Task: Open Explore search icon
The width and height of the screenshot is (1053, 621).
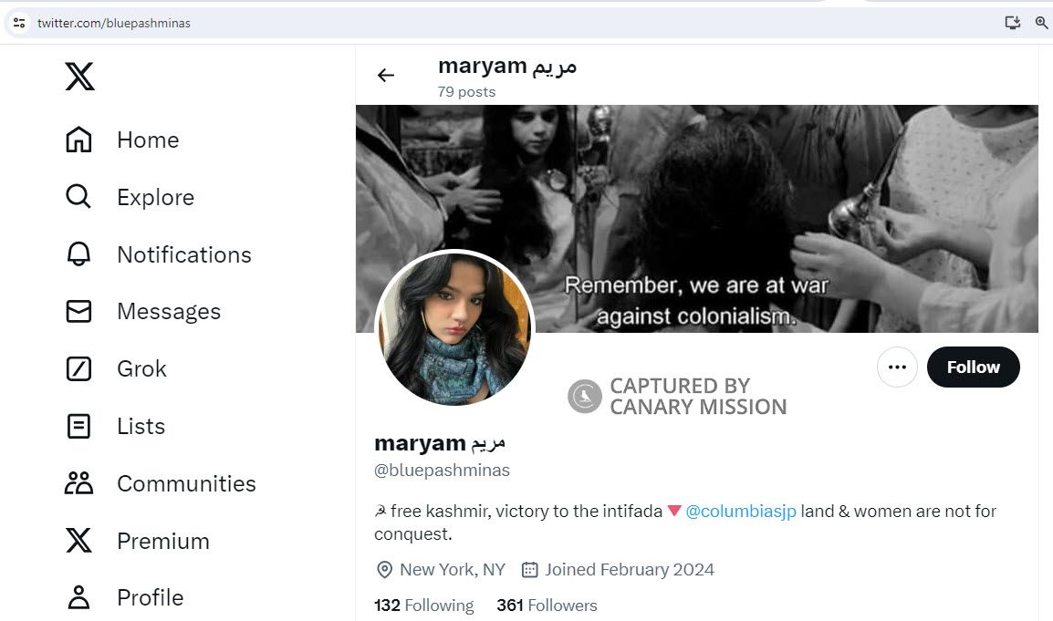Action: coord(79,197)
